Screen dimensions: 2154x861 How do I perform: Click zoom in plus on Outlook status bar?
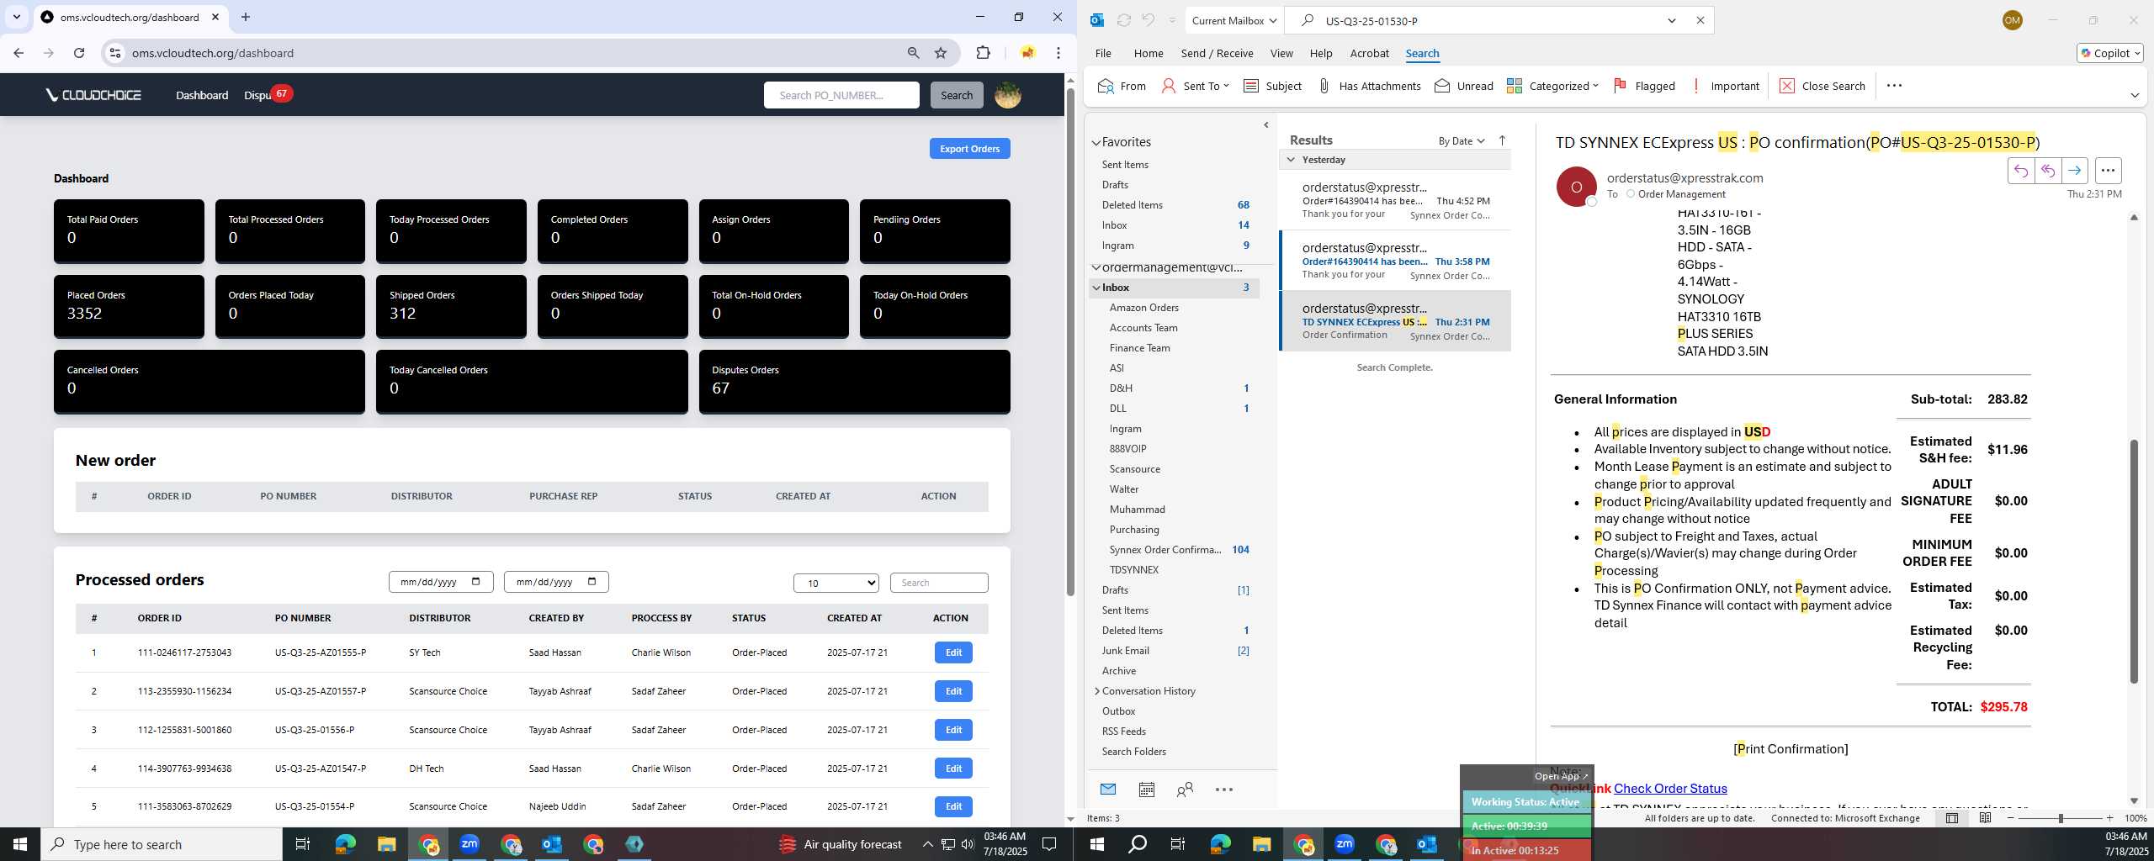[x=2109, y=817]
